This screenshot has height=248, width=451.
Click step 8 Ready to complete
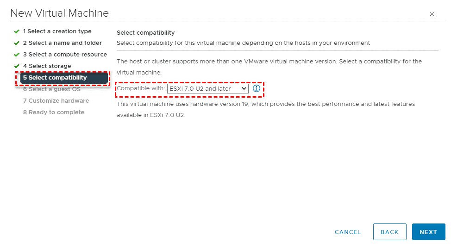pyautogui.click(x=54, y=112)
